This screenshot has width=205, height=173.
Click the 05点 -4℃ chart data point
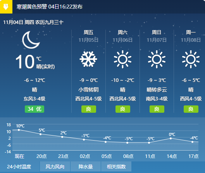(106, 142)
